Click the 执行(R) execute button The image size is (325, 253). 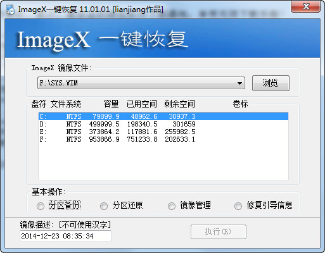pos(219,231)
